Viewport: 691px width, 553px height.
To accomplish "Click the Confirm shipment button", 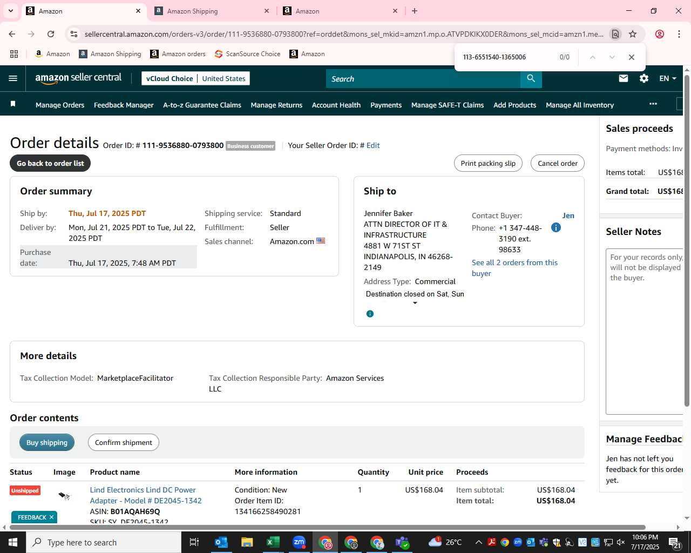I will 124,442.
